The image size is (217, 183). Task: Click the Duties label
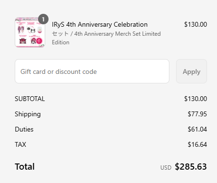pyautogui.click(x=24, y=129)
